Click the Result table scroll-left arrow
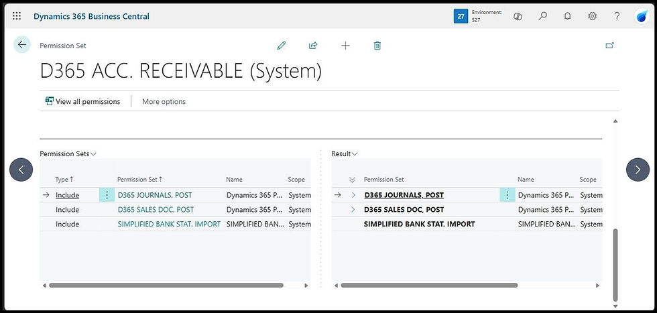This screenshot has width=657, height=313. [336, 286]
